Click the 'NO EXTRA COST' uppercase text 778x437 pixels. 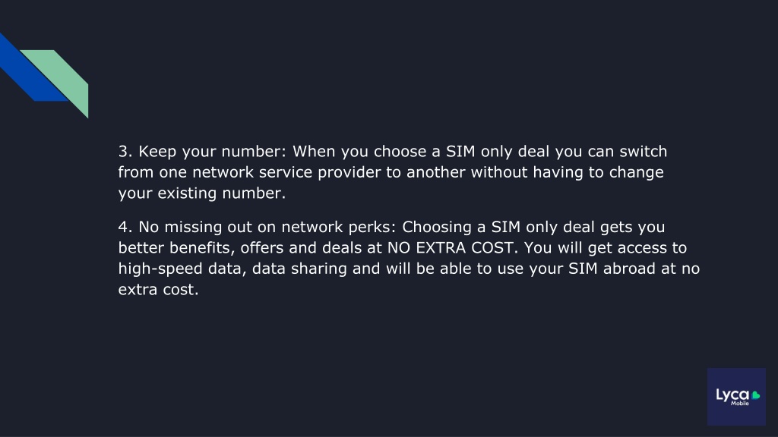450,248
